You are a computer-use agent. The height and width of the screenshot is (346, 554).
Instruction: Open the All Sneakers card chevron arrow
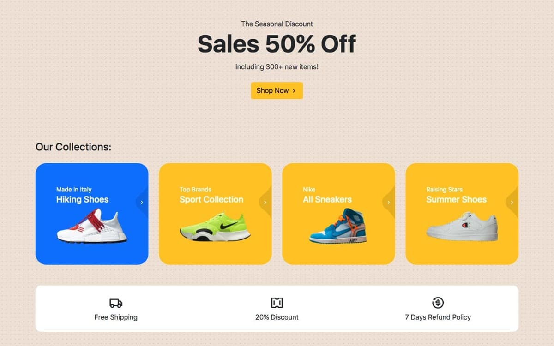pos(388,202)
